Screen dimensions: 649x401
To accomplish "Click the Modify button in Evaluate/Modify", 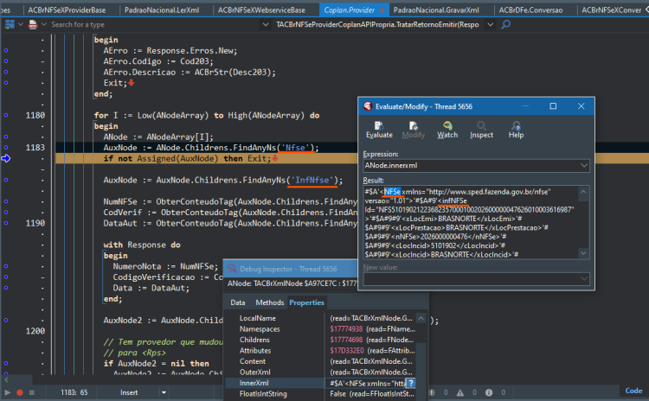I will point(413,130).
